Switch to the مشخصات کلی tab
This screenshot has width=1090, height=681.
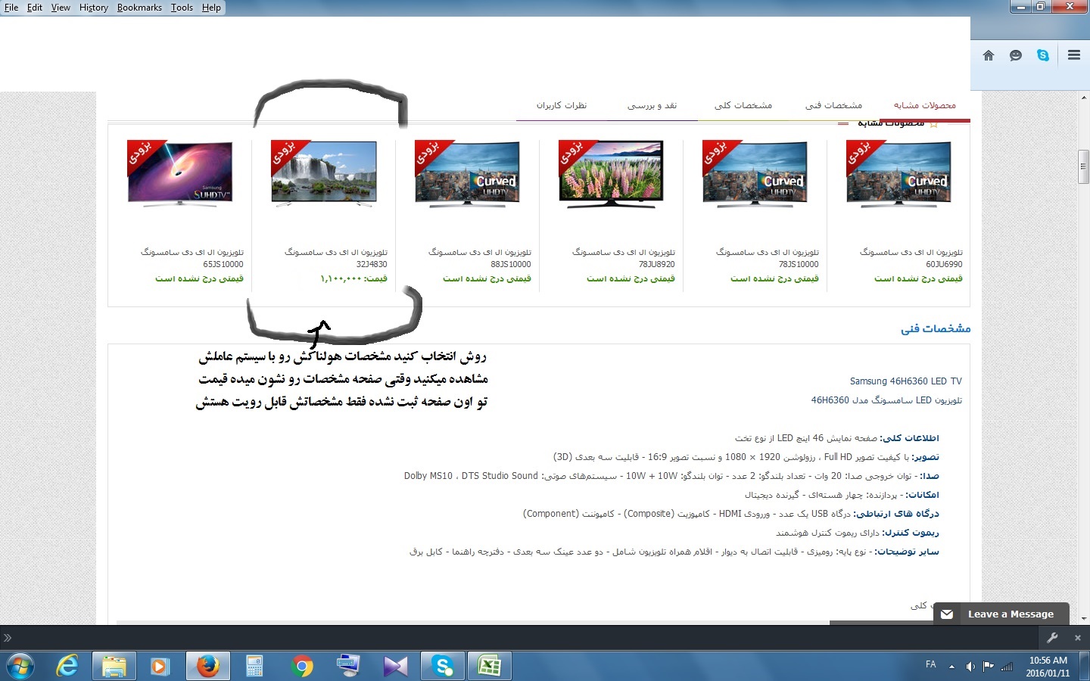(x=743, y=105)
